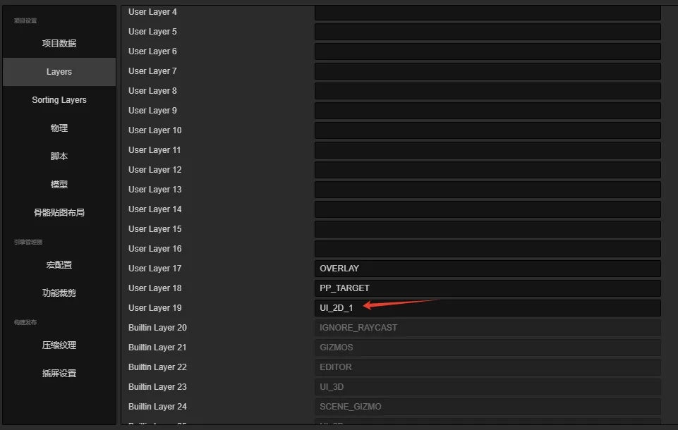
Task: Click the Builtin Layer 23 label
Action: click(x=157, y=387)
